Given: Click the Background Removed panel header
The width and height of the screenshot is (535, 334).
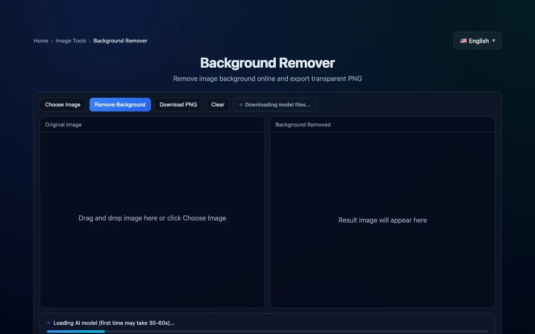Looking at the screenshot, I should [x=382, y=124].
